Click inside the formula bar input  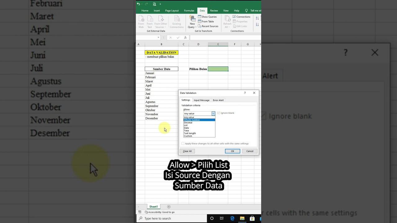225,37
